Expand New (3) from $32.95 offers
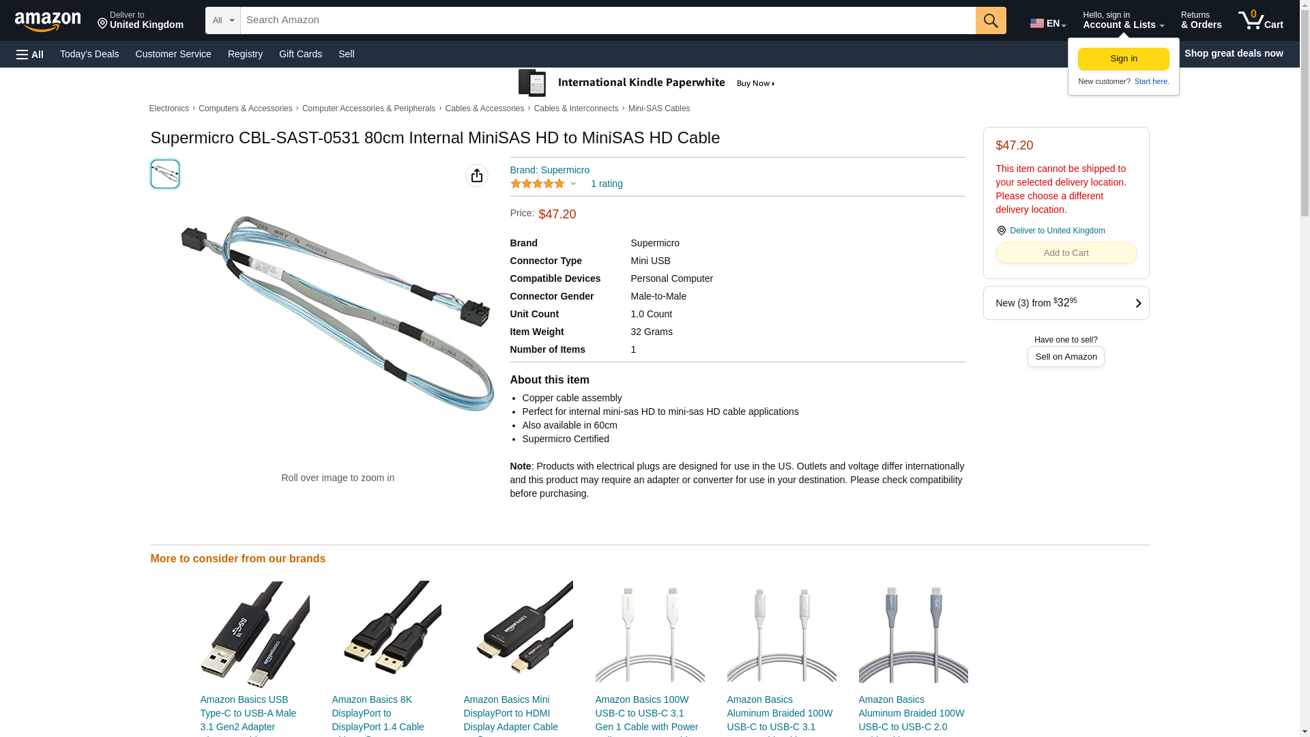This screenshot has width=1310, height=737. coord(1066,303)
